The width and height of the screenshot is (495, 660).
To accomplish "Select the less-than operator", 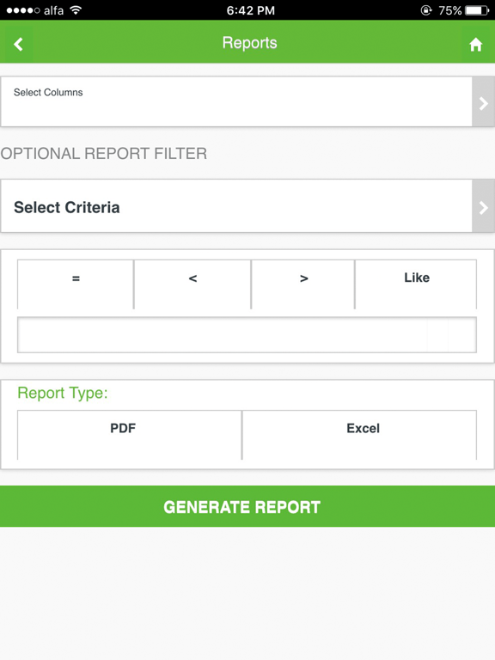I will 192,284.
